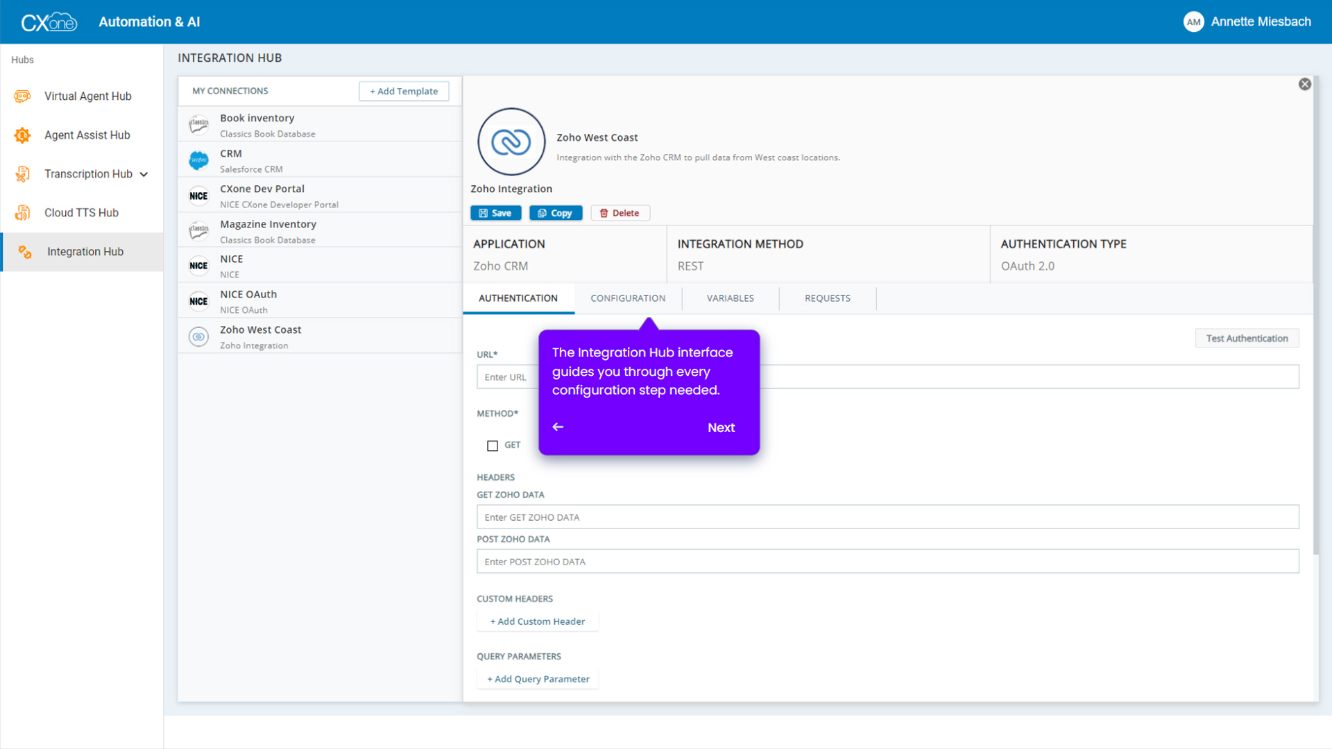
Task: Select the Virtual Agent Hub icon
Action: pos(22,96)
